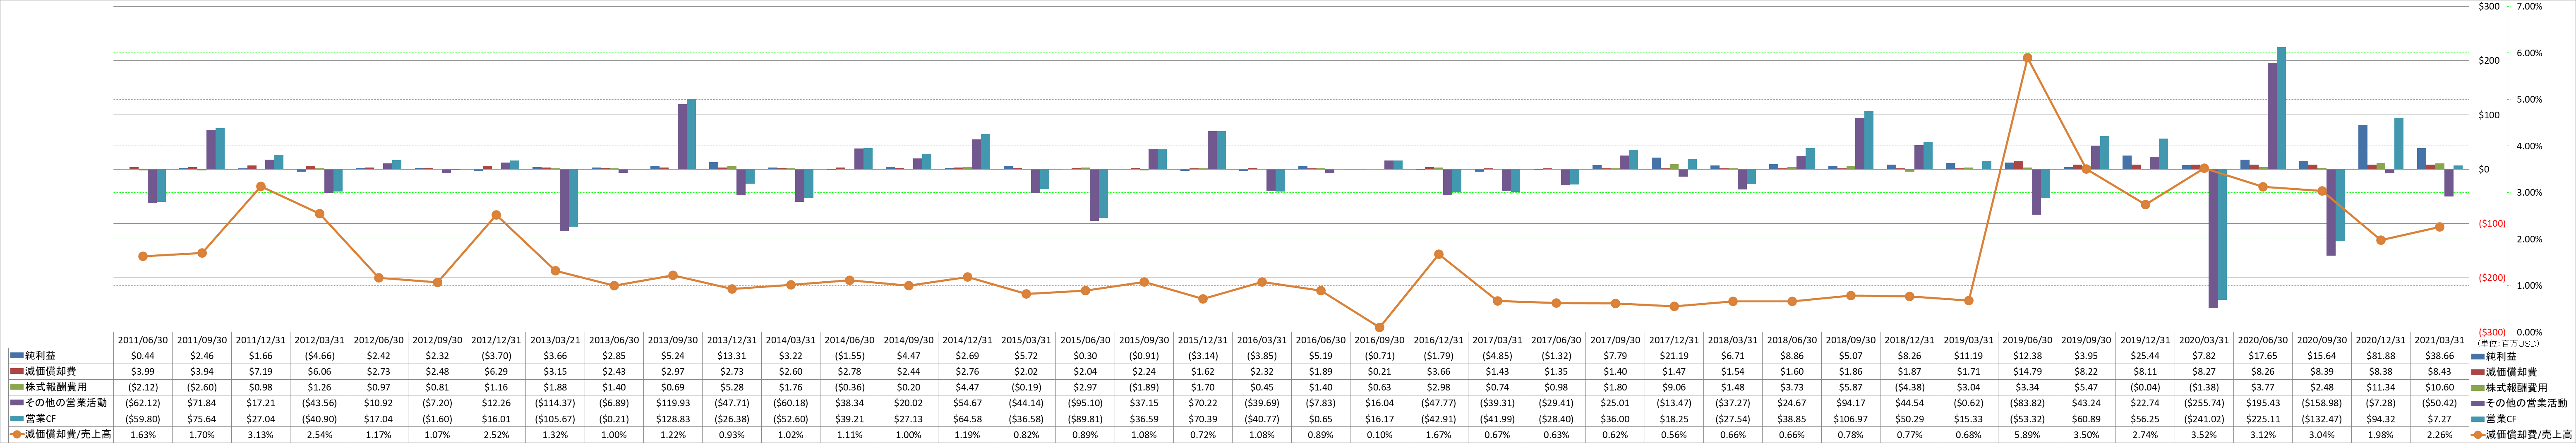
Task: Click the その他の営業活動 cell ($114.37)
Action: 555,403
